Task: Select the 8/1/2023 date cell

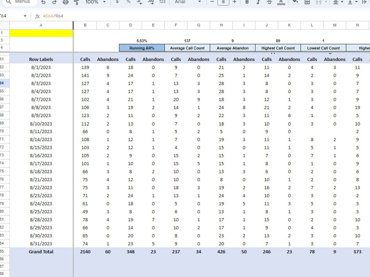Action: pyautogui.click(x=41, y=67)
